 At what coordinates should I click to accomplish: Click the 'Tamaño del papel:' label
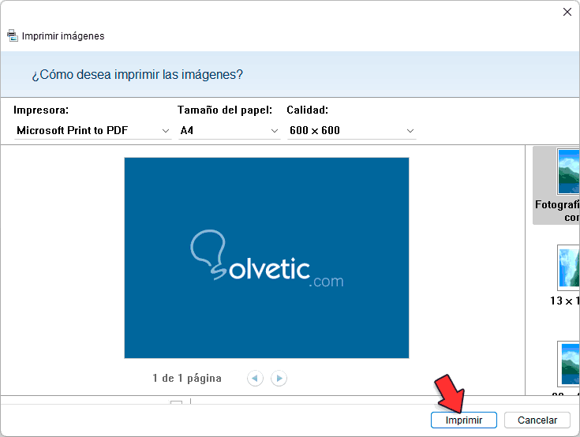coord(225,110)
